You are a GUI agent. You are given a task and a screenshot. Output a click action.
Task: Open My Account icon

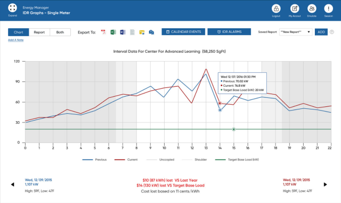(x=295, y=9)
